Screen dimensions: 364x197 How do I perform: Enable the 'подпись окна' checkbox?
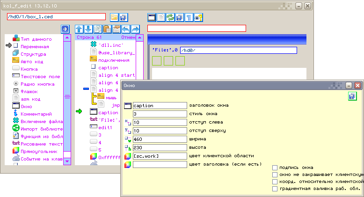[x=275, y=168]
